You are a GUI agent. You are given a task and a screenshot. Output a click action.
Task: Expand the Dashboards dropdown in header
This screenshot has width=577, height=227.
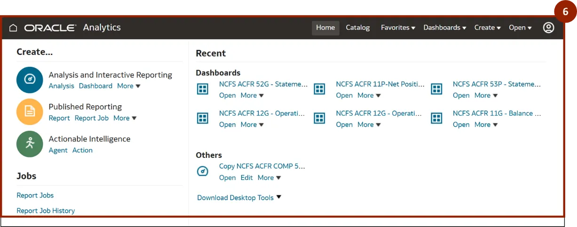click(444, 28)
